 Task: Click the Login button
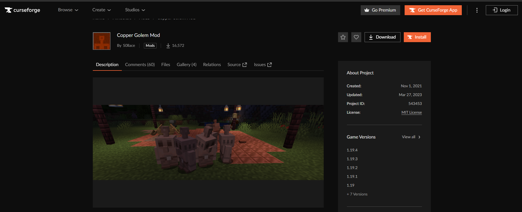tap(502, 10)
